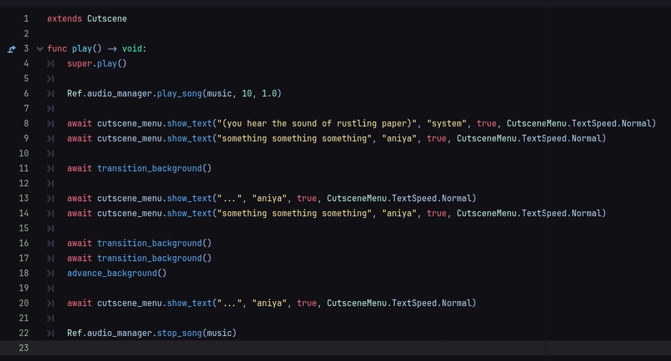Click the 'Cutscene' class name on line 1
This screenshot has height=361, width=671.
click(107, 19)
